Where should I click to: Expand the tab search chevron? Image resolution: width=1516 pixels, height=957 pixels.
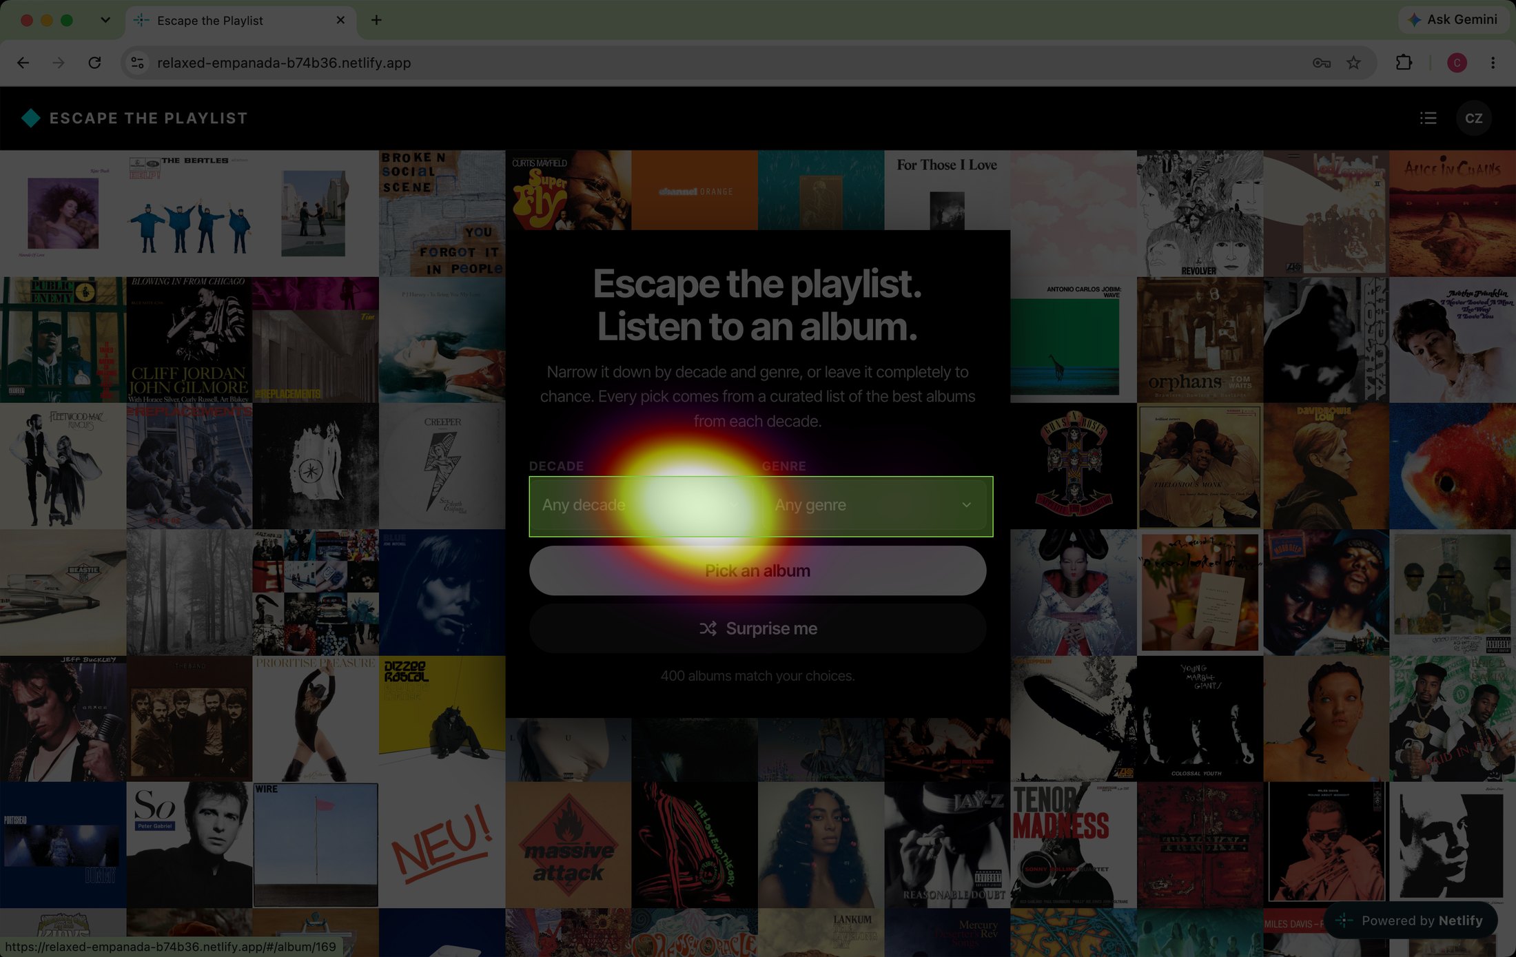[105, 20]
